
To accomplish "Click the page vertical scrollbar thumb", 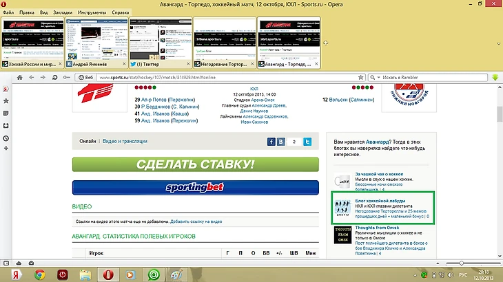I will (500, 114).
